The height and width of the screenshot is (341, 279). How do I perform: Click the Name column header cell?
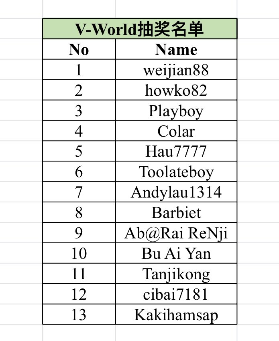(176, 49)
